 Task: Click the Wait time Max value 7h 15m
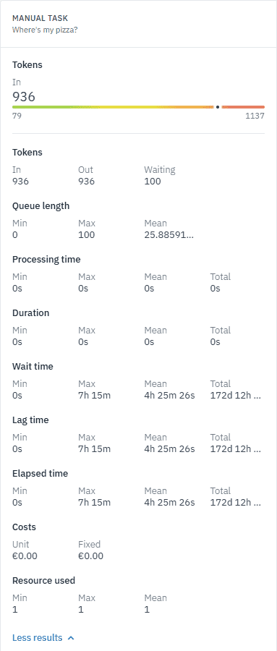94,396
